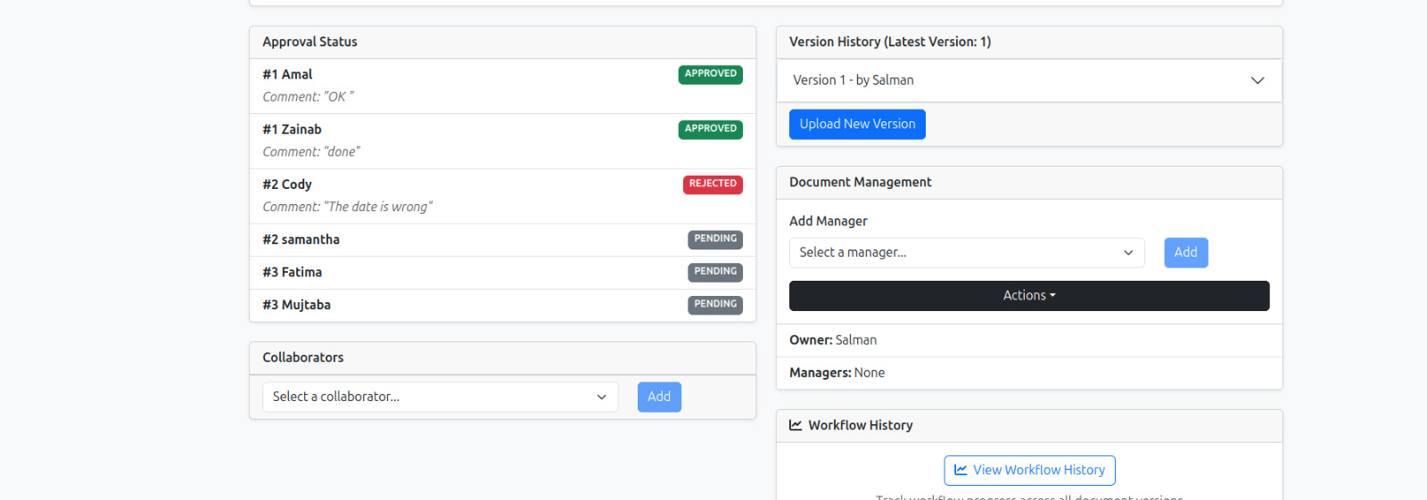Select the #1 Zainab approver name
The width and height of the screenshot is (1427, 500).
tap(292, 130)
